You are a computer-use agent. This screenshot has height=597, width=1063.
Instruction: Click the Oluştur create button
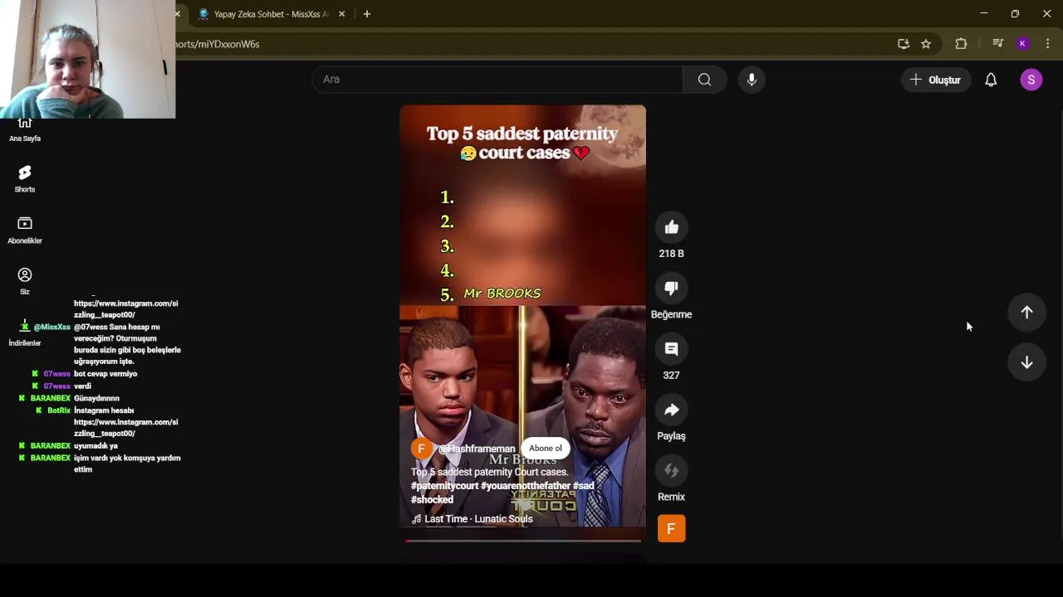pos(936,80)
